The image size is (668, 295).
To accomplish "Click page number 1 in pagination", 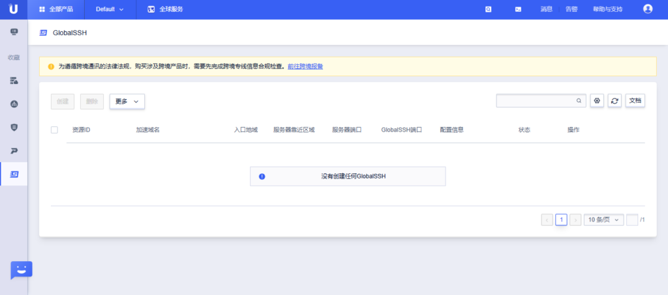I will click(561, 219).
